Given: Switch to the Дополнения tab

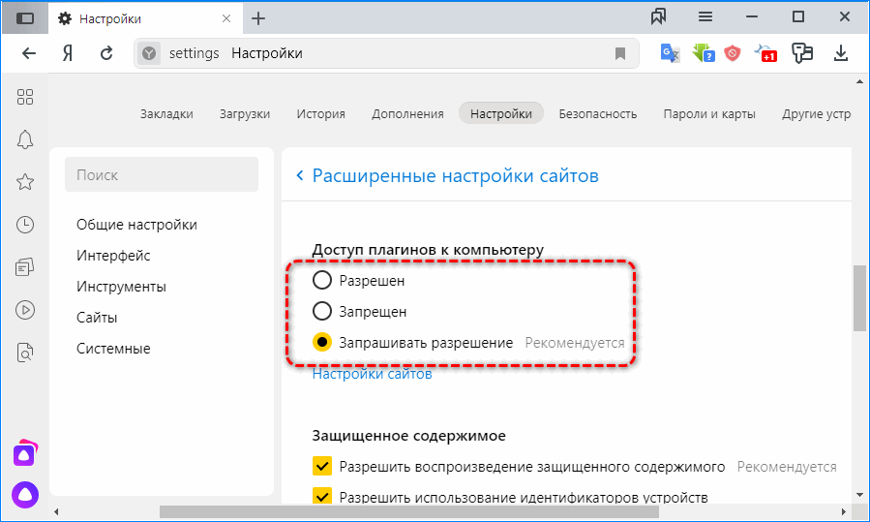Looking at the screenshot, I should [407, 114].
